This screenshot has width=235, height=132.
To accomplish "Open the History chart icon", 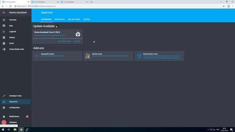I will click(4, 37).
